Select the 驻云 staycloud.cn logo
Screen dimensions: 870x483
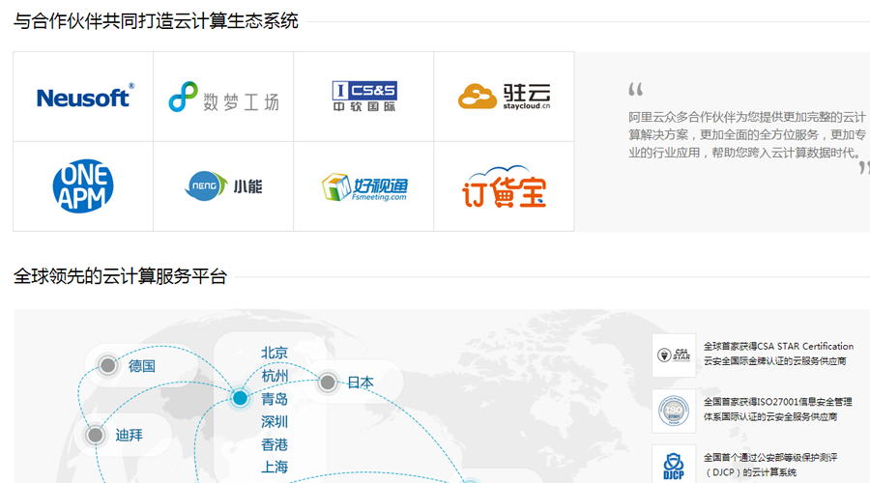pos(504,97)
